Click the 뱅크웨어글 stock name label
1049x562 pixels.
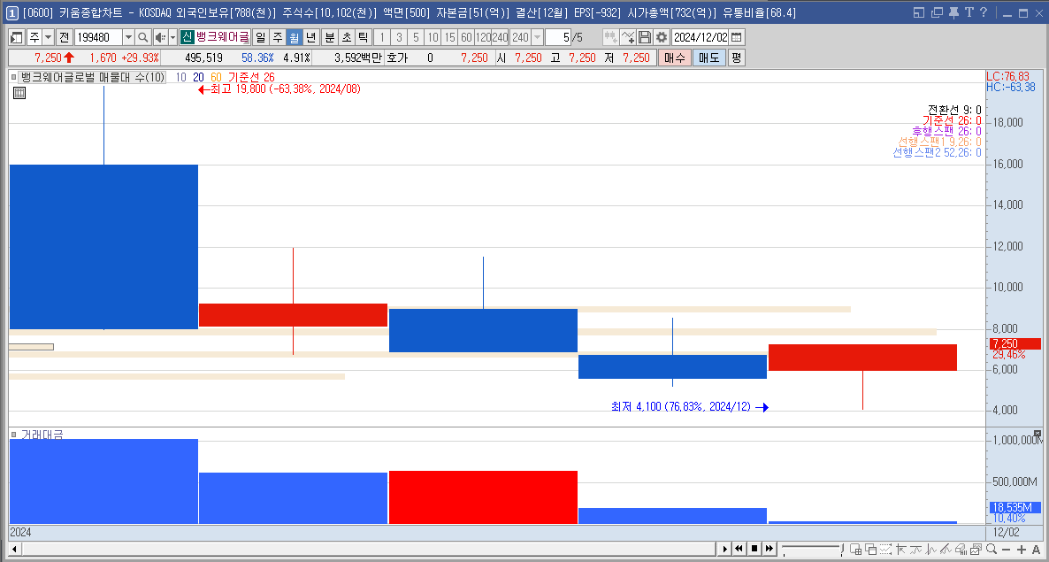click(x=223, y=37)
